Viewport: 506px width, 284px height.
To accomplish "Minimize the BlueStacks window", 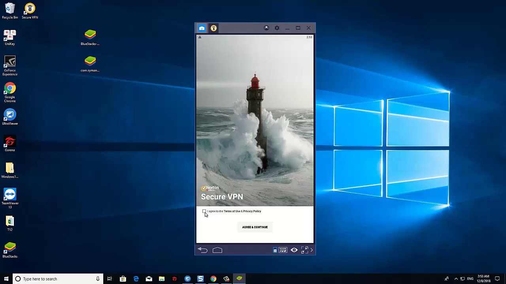I will (x=287, y=28).
